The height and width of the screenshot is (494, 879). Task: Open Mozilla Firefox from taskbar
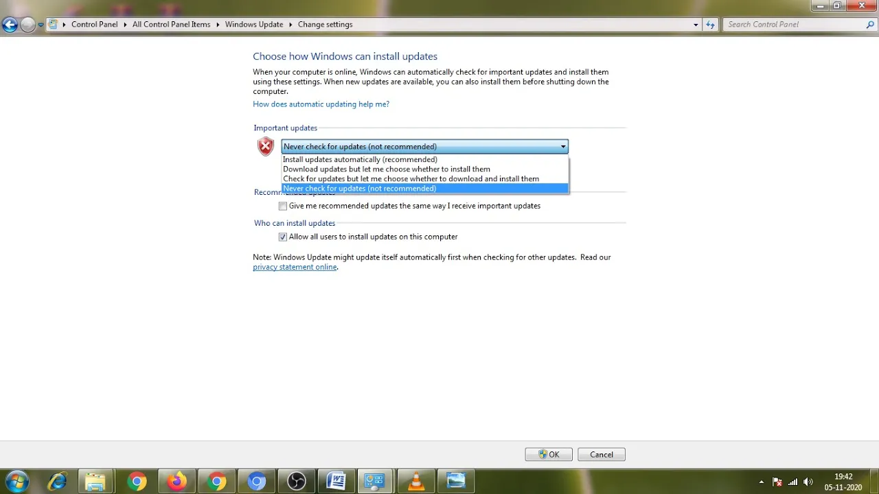coord(176,482)
